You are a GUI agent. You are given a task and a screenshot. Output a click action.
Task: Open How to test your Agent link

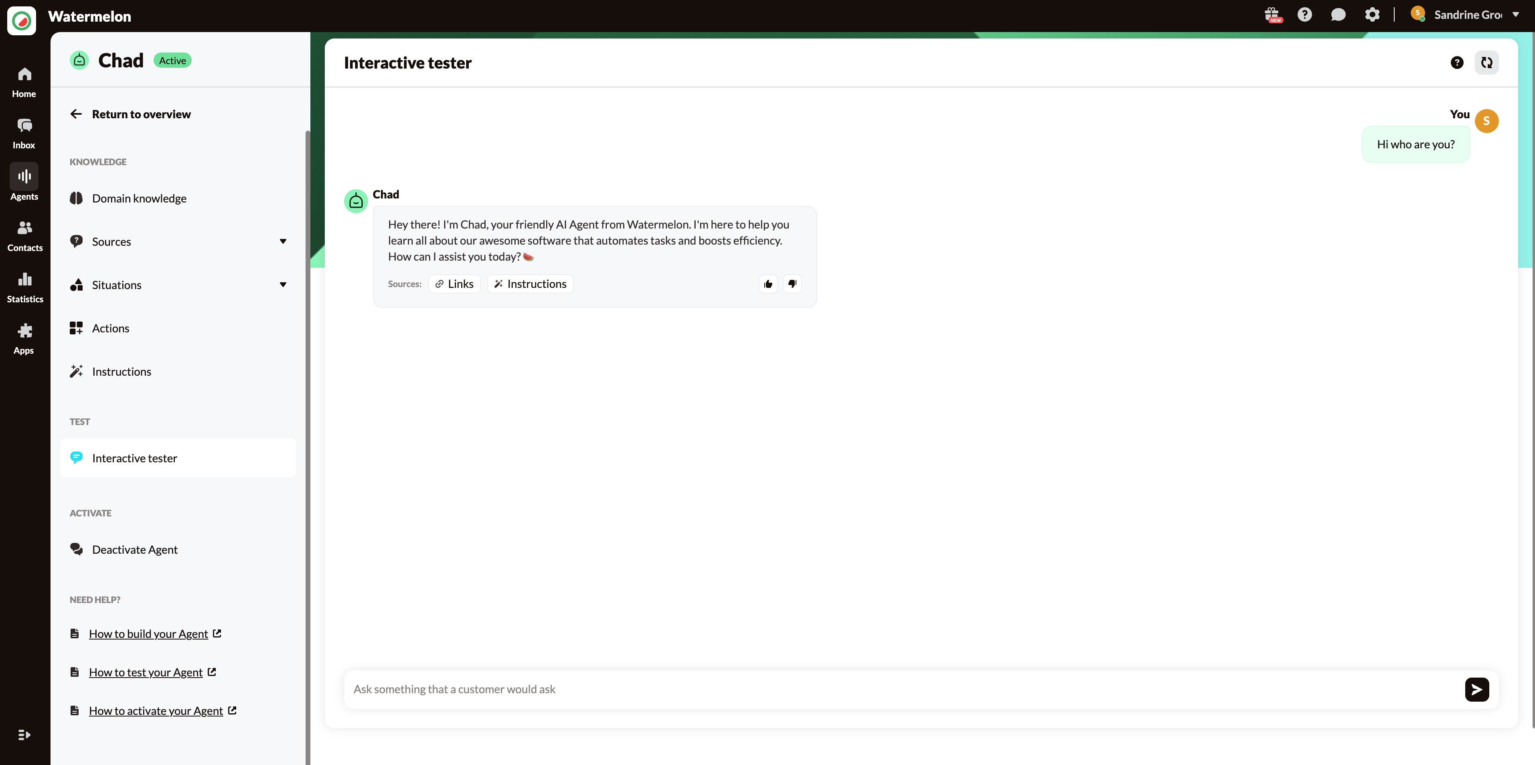(x=146, y=672)
